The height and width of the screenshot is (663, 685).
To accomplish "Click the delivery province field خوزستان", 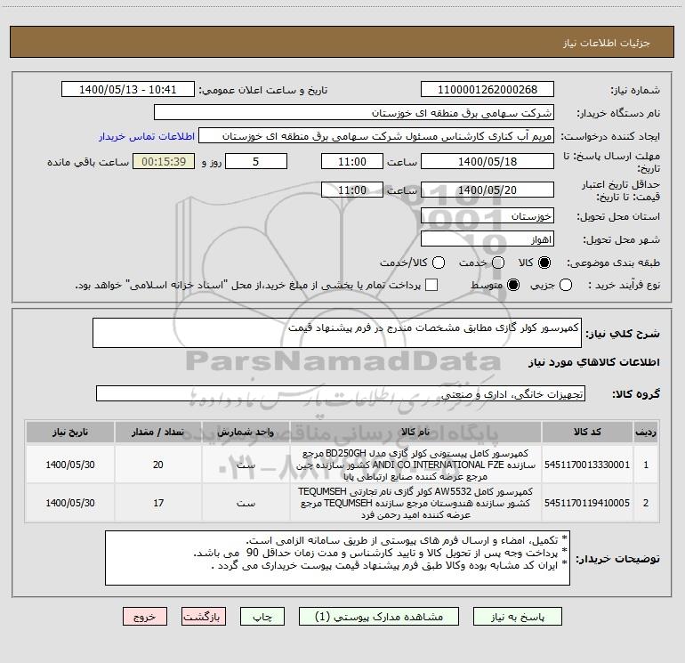I will tap(488, 215).
